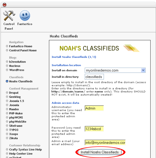This screenshot has height=158, width=156.
Task: Click bullet icon beside Zikula
Action: pos(7,138)
